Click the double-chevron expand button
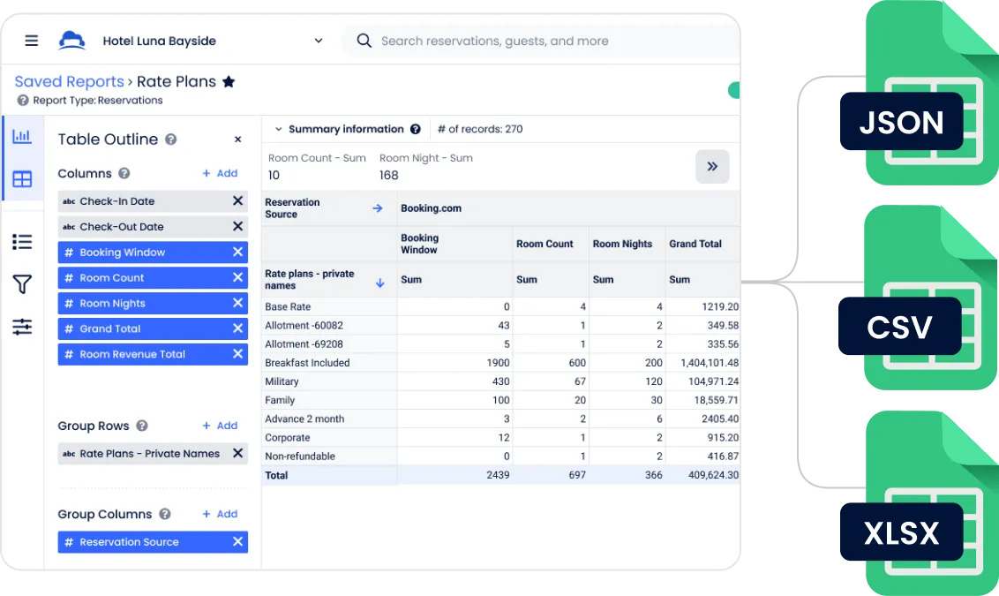The image size is (999, 596). click(x=712, y=167)
